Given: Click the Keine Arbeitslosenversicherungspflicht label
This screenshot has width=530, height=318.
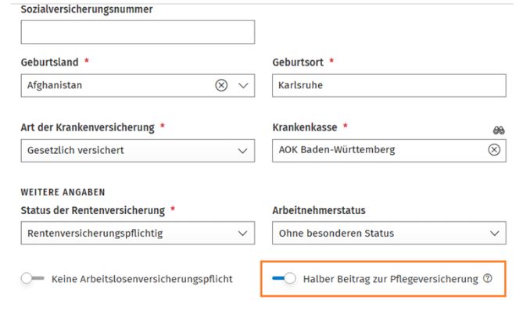Looking at the screenshot, I should coord(142,279).
